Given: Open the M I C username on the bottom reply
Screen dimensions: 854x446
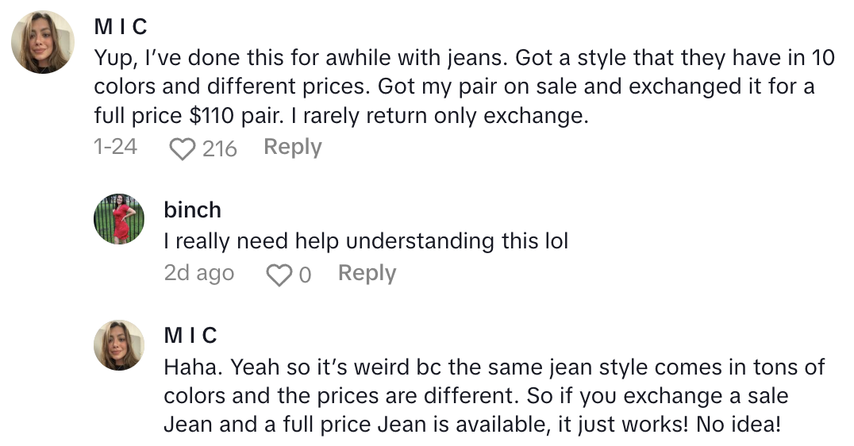Looking at the screenshot, I should click(x=190, y=336).
